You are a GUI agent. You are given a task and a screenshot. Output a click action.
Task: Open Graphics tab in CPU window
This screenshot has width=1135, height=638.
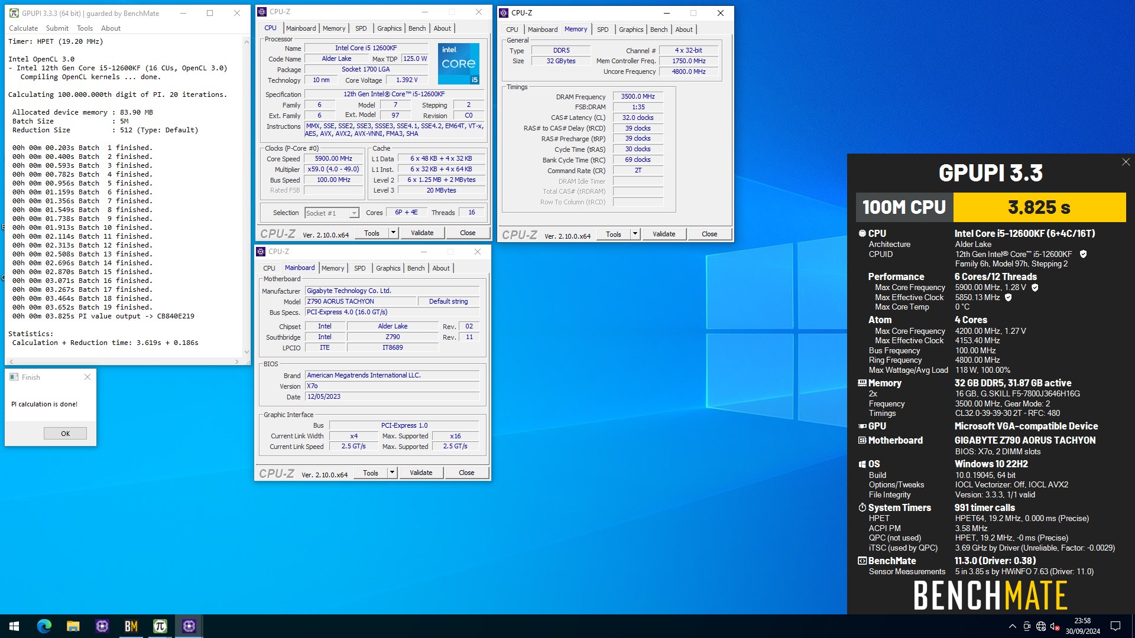point(389,28)
